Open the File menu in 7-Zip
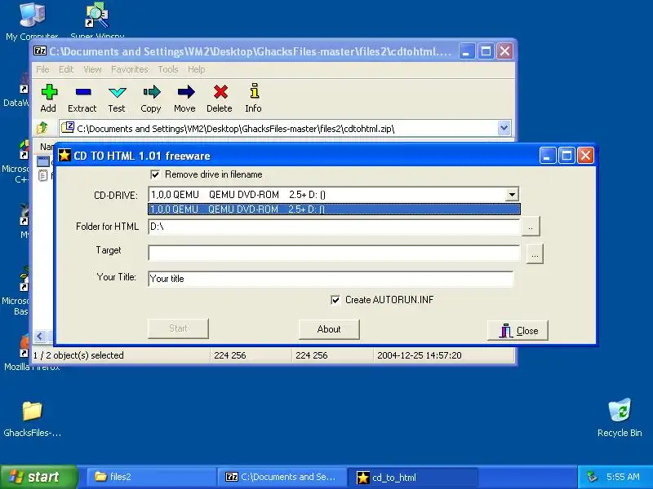Screen dimensions: 653x489 (x=42, y=69)
